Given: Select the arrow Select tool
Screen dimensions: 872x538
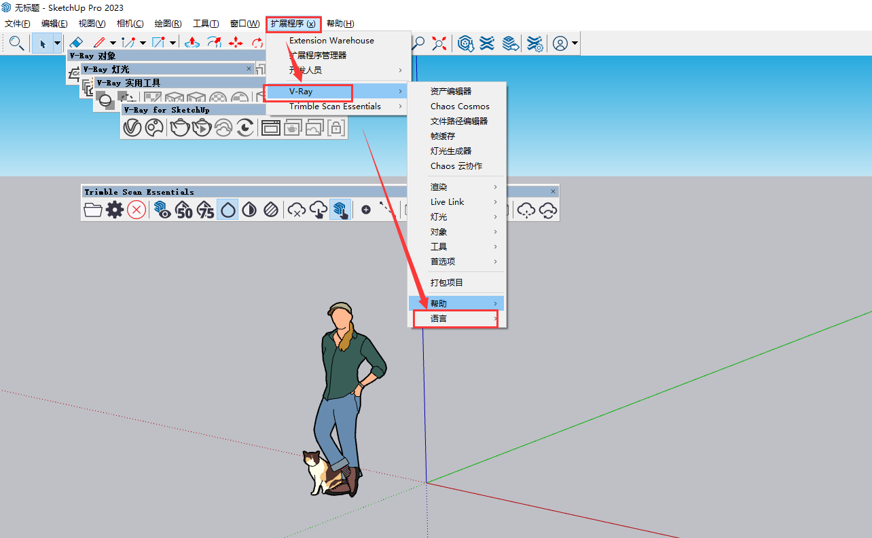Looking at the screenshot, I should click(43, 43).
